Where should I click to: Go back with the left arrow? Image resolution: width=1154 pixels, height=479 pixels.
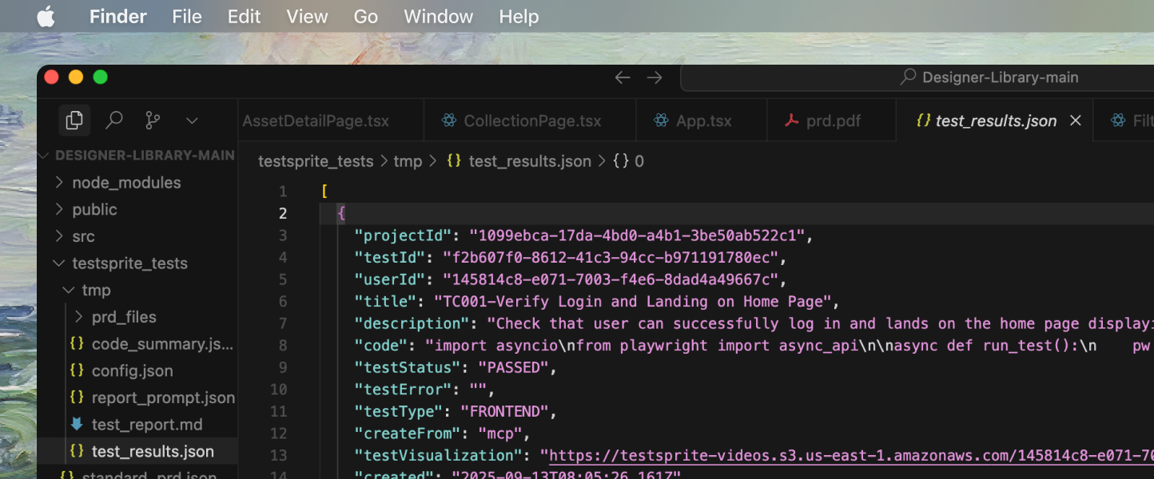click(623, 77)
